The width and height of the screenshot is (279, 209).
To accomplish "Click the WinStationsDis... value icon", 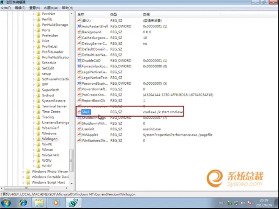I will [x=79, y=140].
